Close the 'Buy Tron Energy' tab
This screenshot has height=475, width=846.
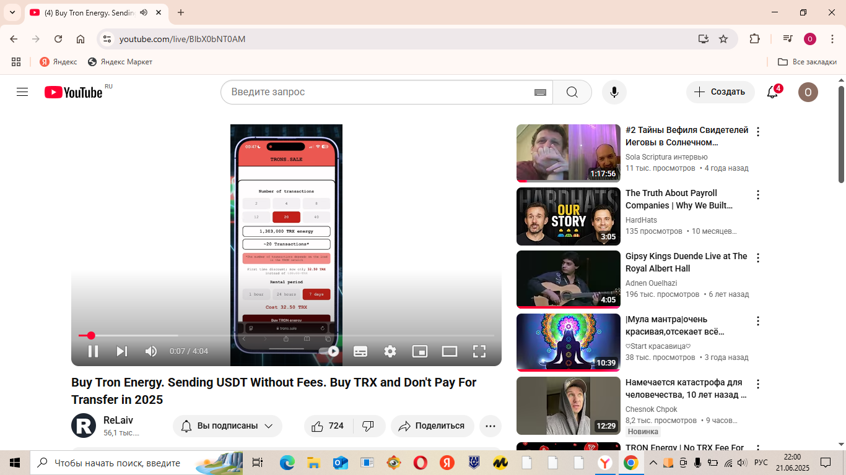click(x=159, y=12)
